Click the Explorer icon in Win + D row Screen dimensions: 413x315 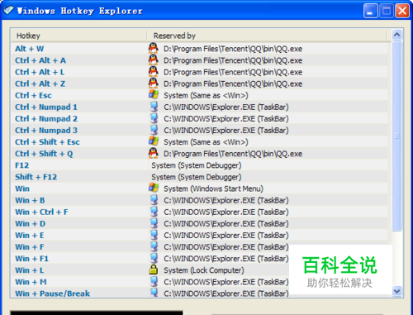[x=154, y=222]
